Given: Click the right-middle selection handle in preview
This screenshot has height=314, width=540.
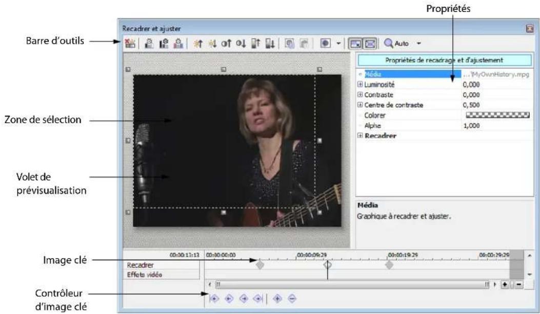Looking at the screenshot, I should 319,141.
